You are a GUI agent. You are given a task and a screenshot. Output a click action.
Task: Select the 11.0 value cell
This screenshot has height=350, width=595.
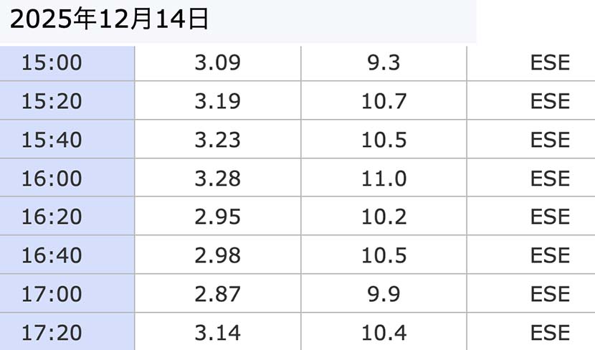(x=384, y=179)
